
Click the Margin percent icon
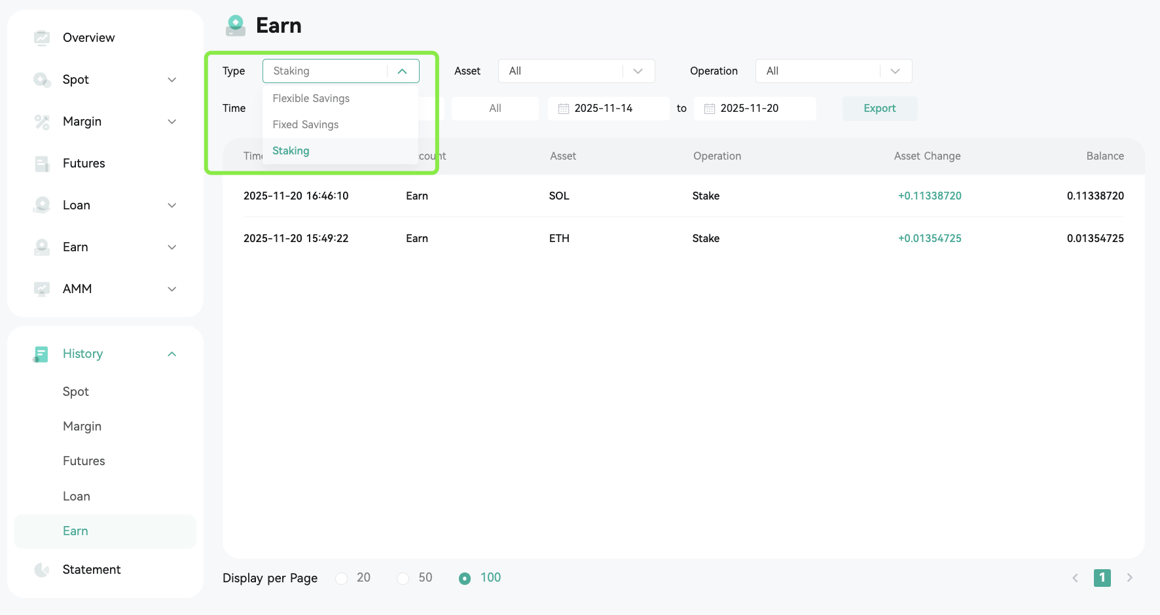coord(42,122)
